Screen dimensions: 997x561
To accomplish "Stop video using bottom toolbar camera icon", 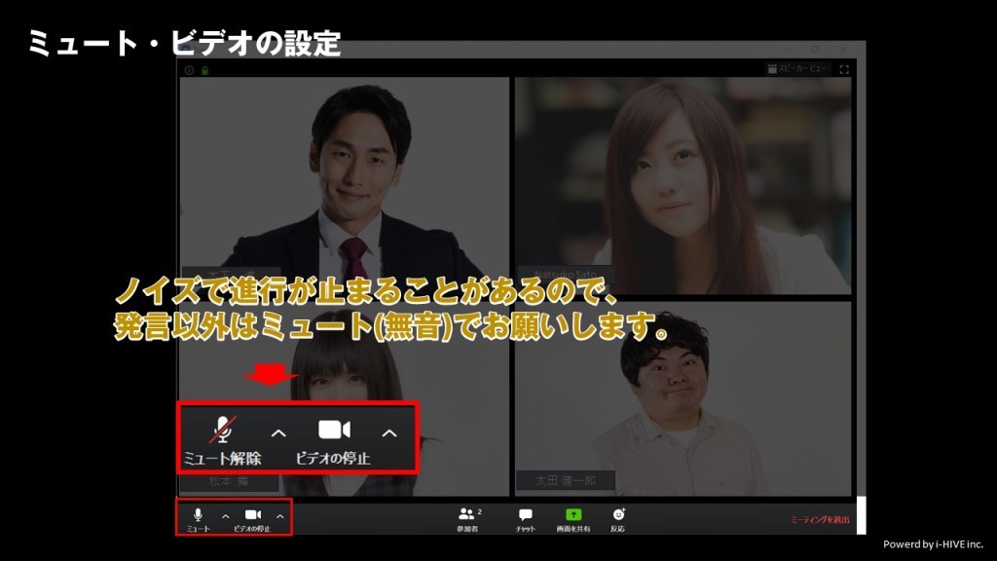I will point(252,515).
